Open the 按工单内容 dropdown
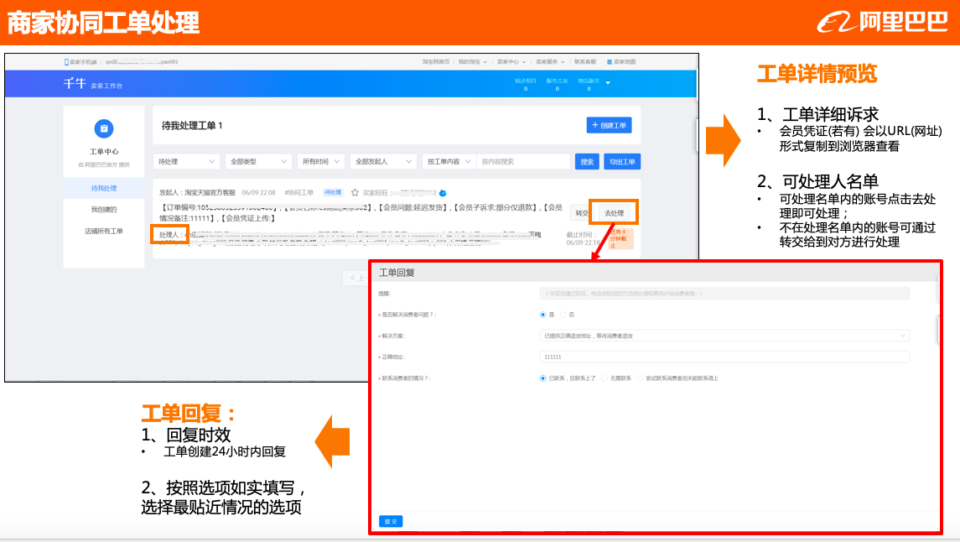The image size is (960, 542). click(449, 162)
